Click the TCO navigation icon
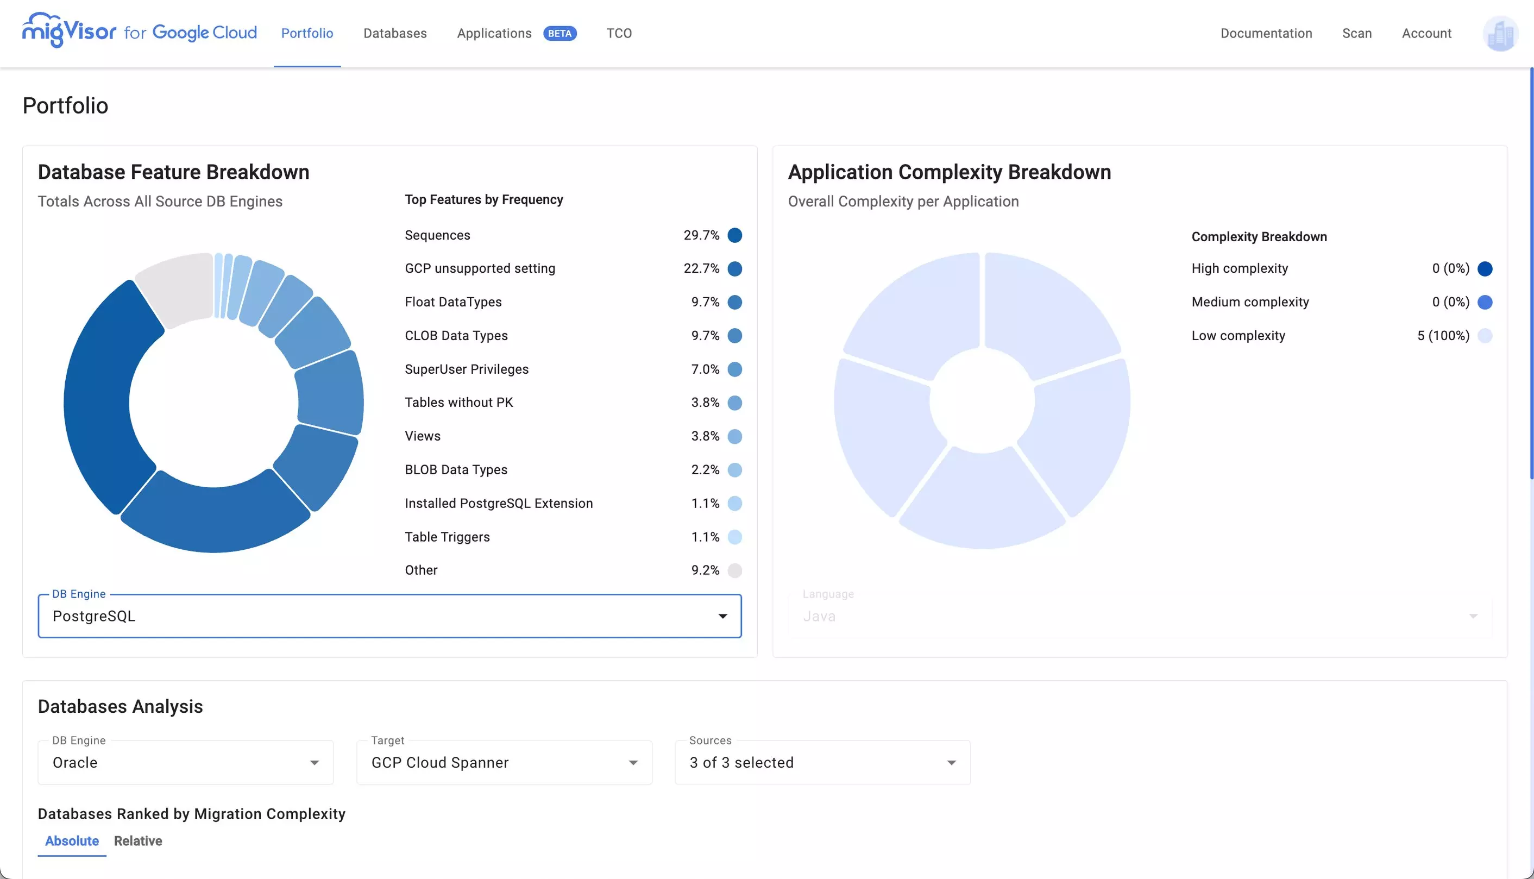1534x879 pixels. pos(619,33)
